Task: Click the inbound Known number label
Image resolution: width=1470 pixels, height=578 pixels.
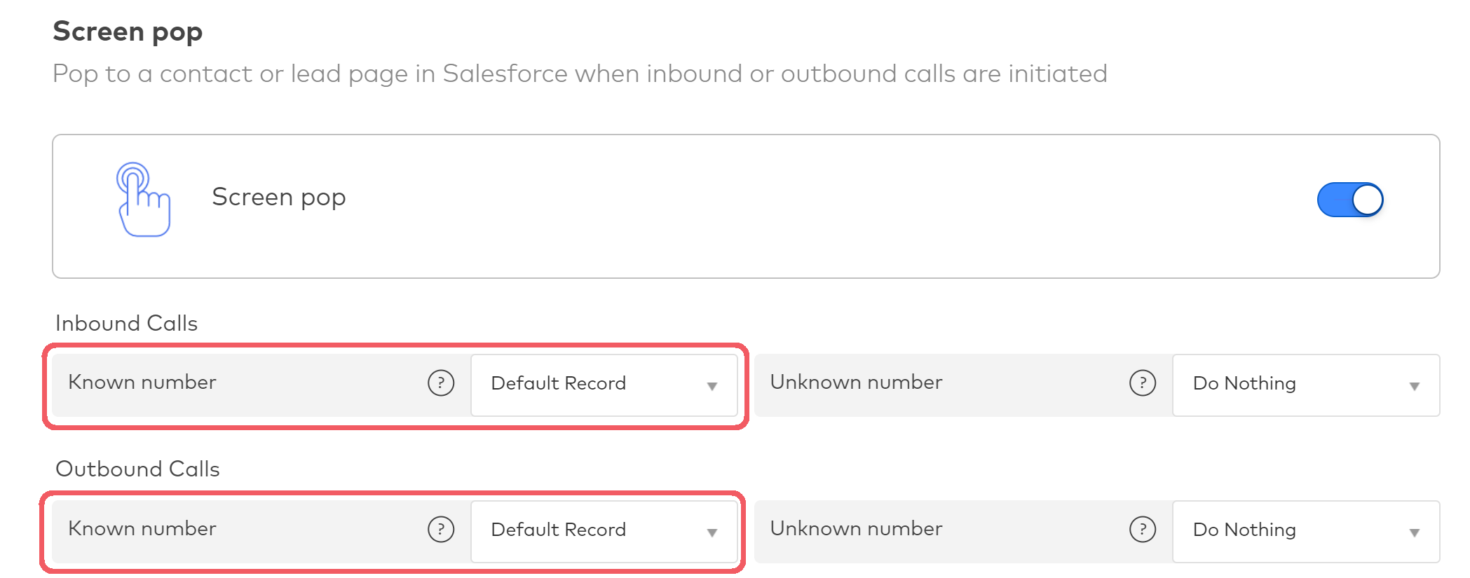Action: click(142, 383)
